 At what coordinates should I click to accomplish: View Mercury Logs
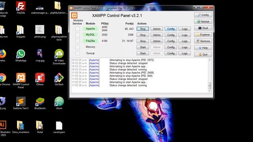click(185, 47)
